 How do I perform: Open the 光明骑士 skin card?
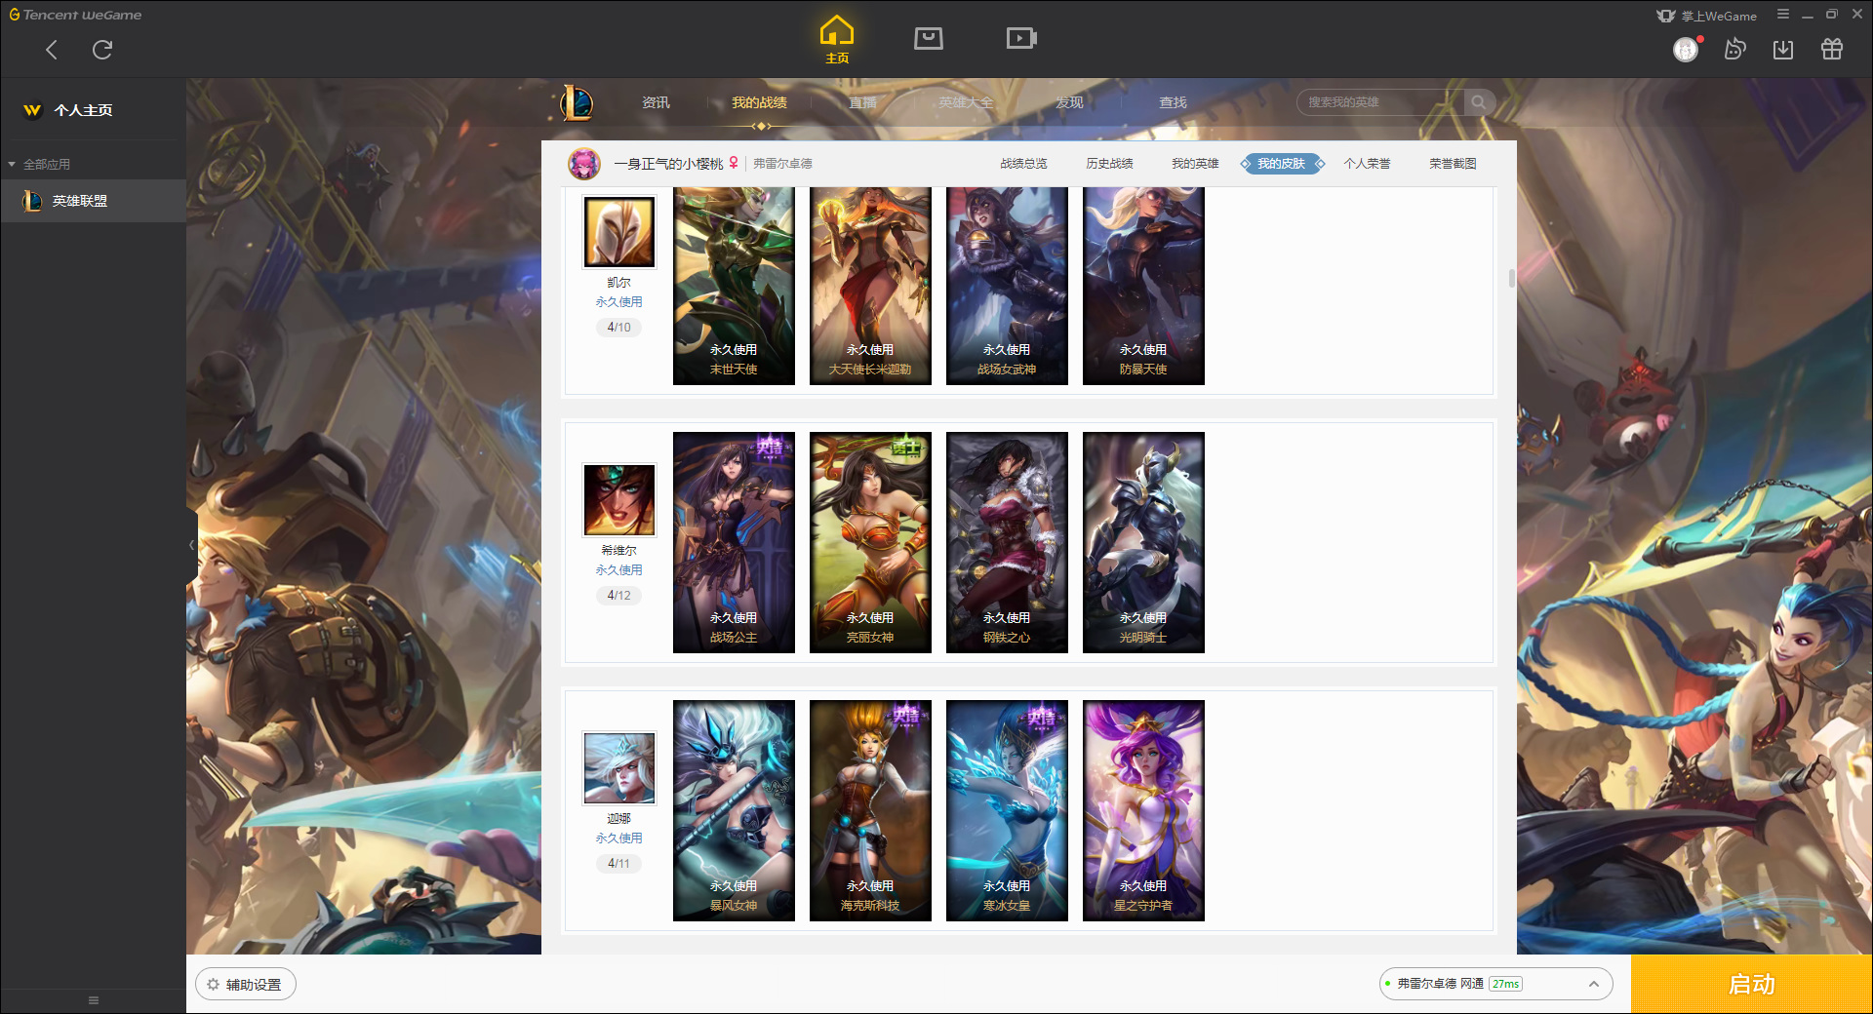point(1143,542)
